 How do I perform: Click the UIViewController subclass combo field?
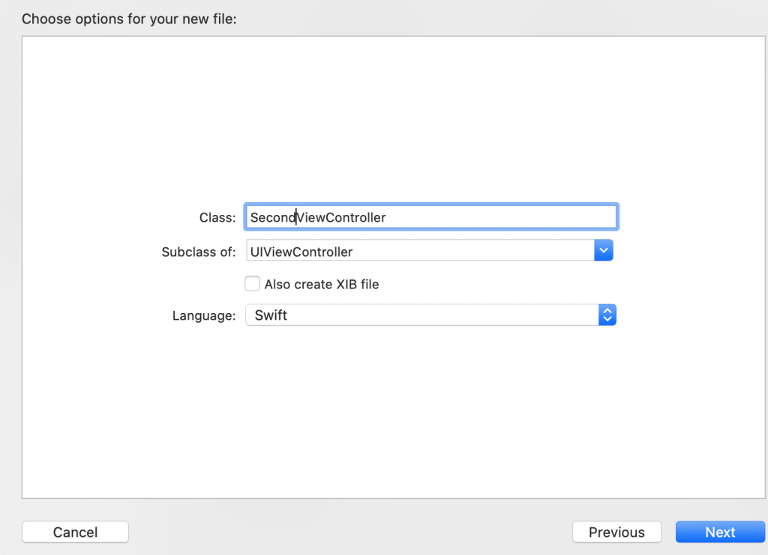(x=420, y=252)
